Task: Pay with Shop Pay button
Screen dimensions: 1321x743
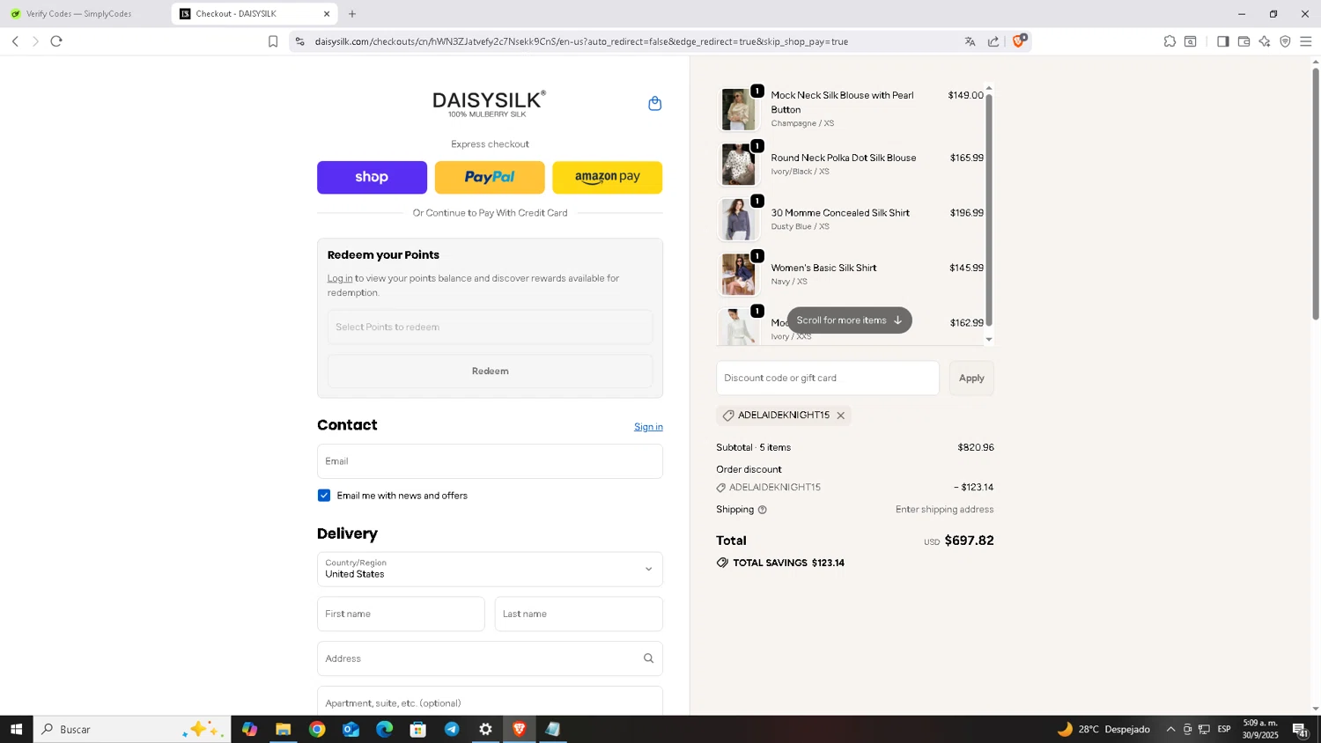Action: coord(372,177)
